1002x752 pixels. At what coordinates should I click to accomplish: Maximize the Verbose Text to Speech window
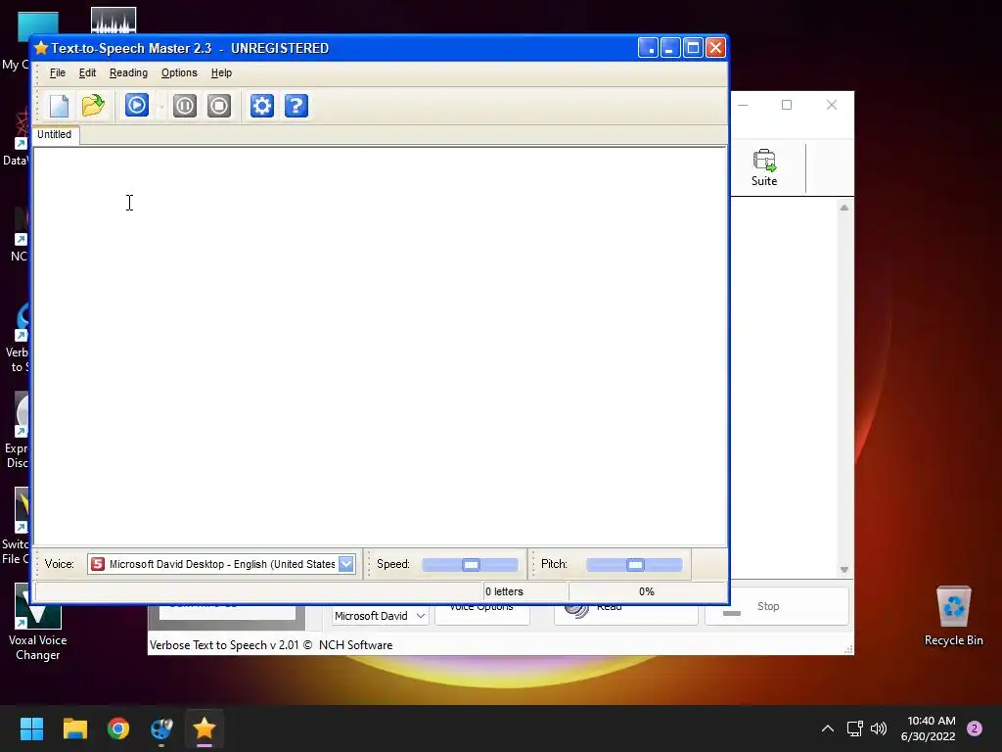click(x=787, y=105)
